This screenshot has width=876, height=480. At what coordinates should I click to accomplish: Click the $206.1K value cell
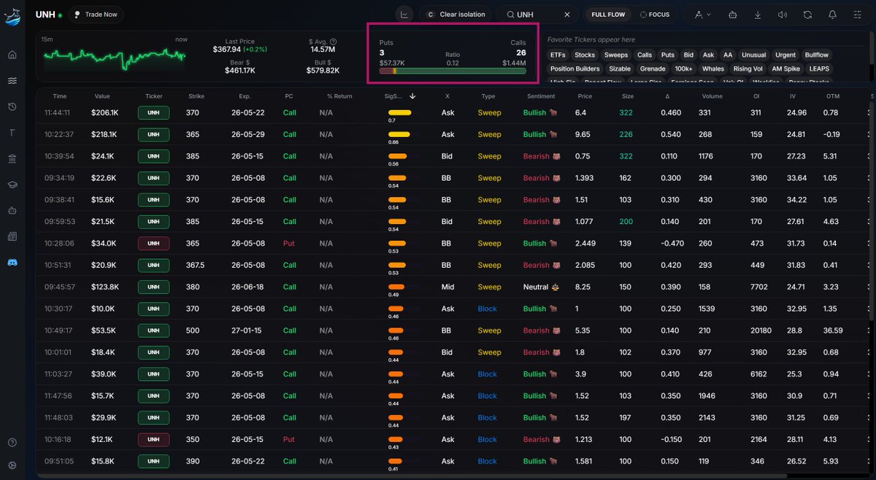point(104,113)
